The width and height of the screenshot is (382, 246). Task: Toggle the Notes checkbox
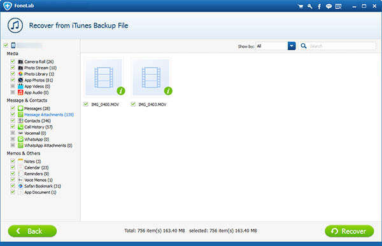click(13, 161)
